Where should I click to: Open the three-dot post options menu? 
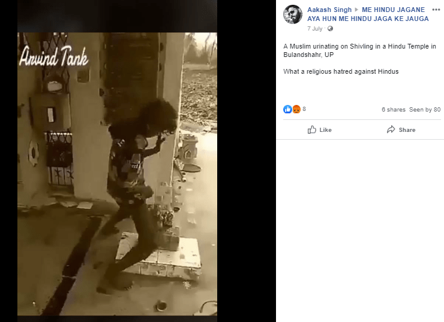pyautogui.click(x=436, y=10)
